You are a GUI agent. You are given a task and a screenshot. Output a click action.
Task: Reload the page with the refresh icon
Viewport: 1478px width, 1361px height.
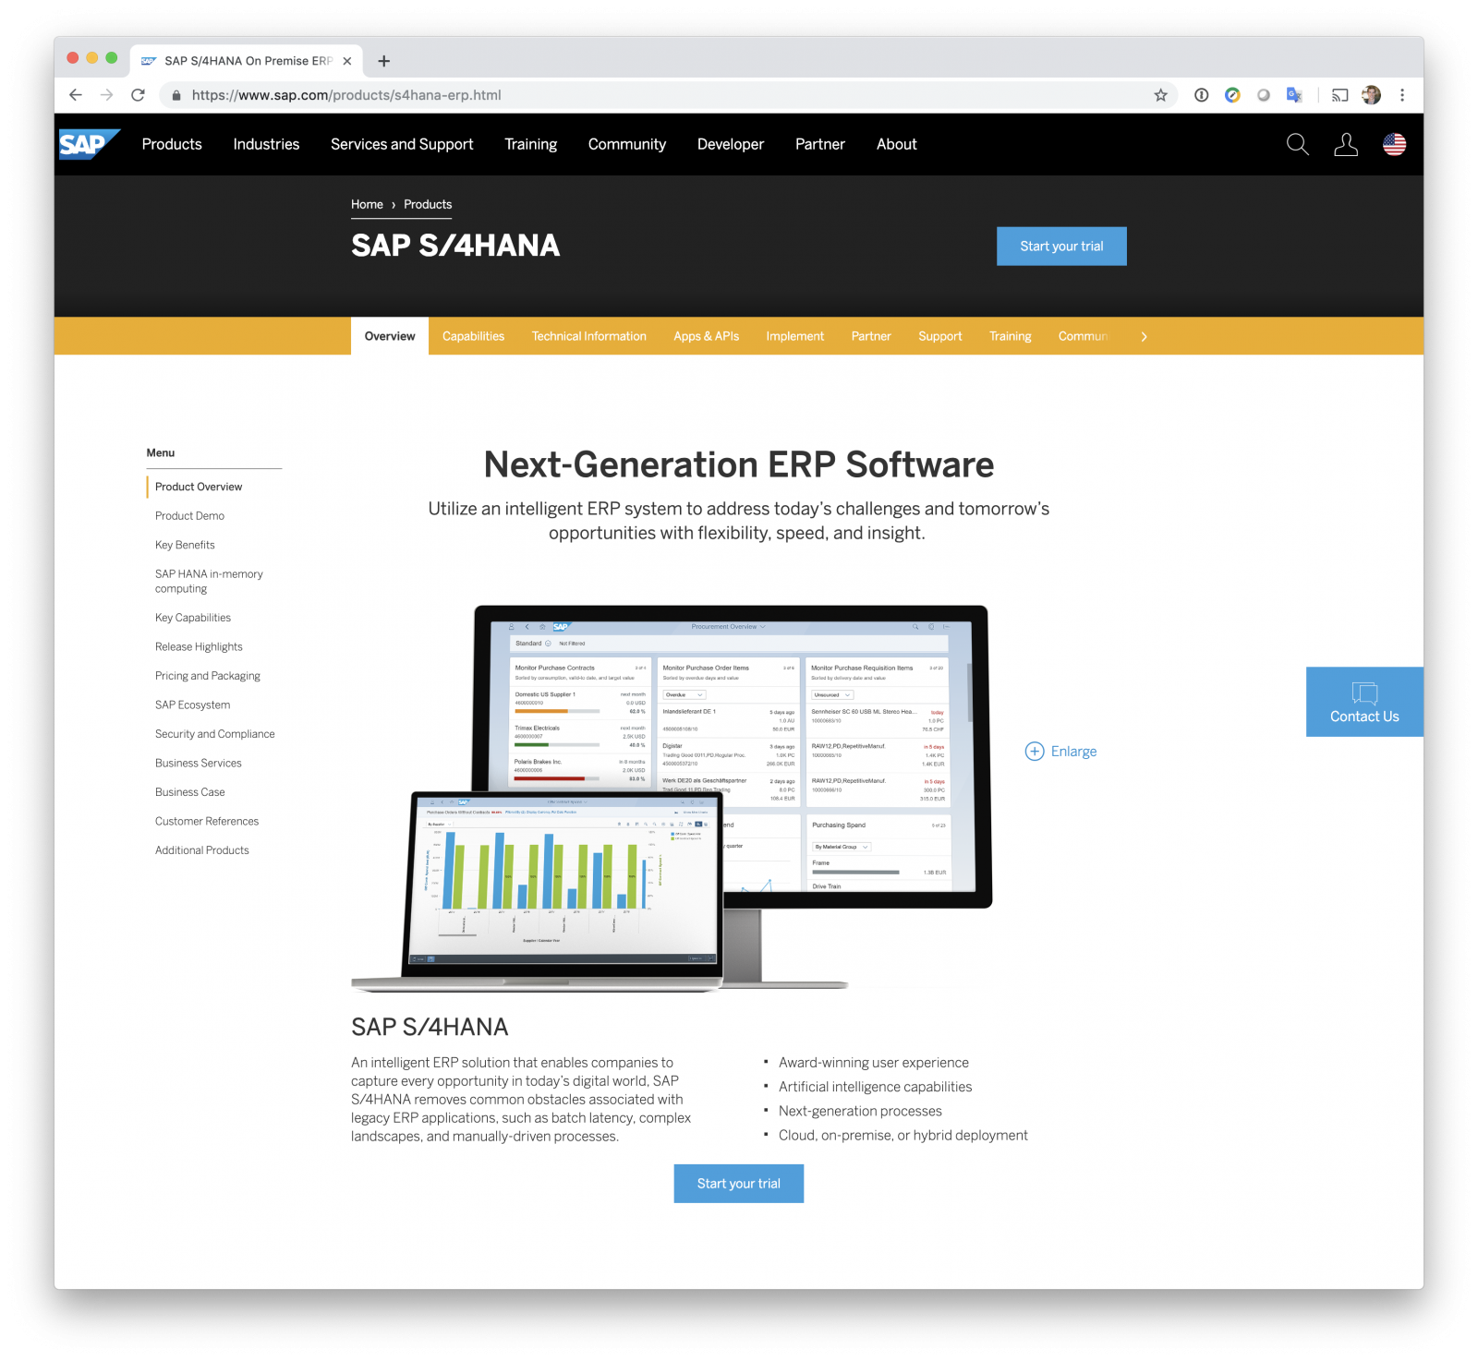(139, 95)
